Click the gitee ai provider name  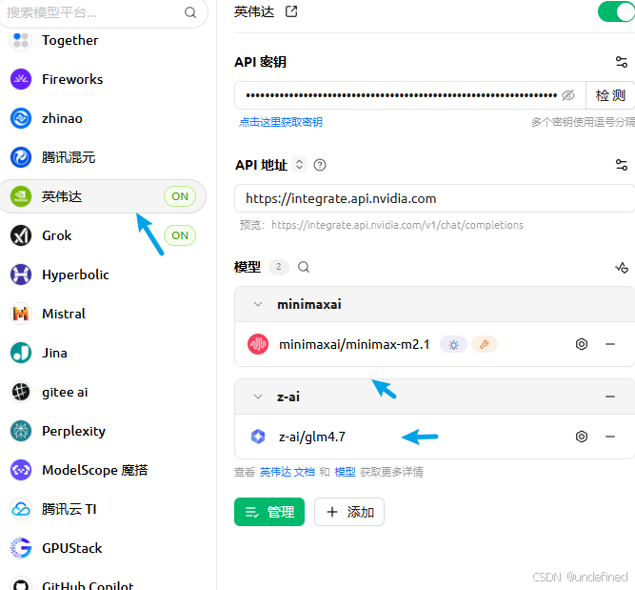click(x=65, y=392)
